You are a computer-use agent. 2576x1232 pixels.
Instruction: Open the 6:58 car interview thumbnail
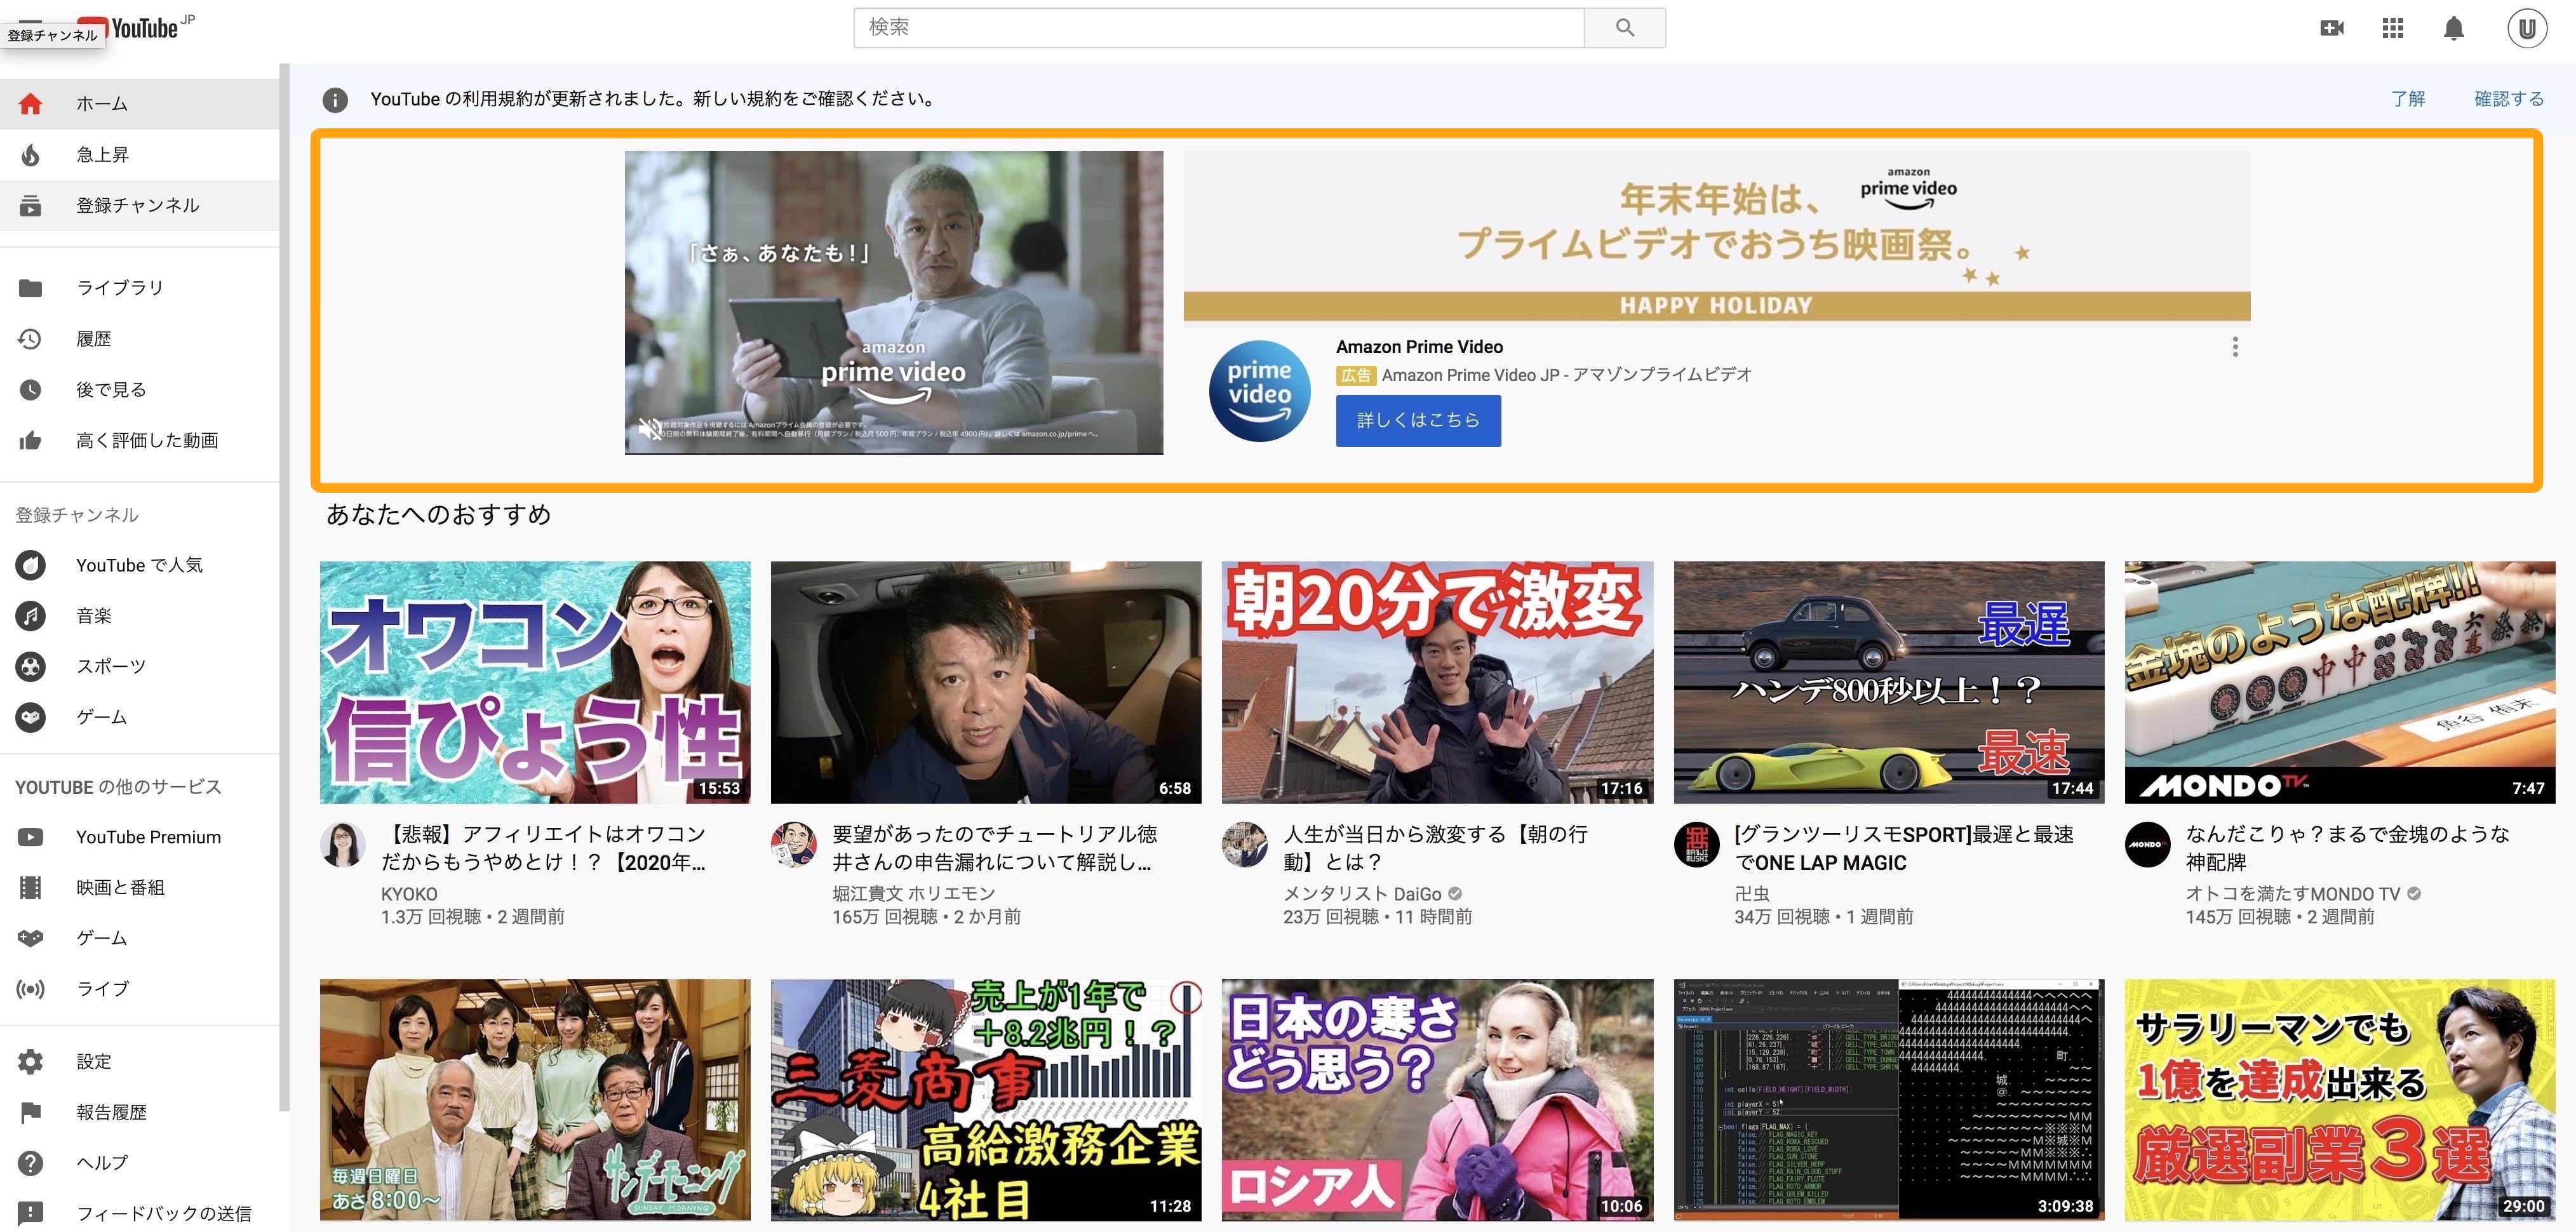pyautogui.click(x=986, y=682)
